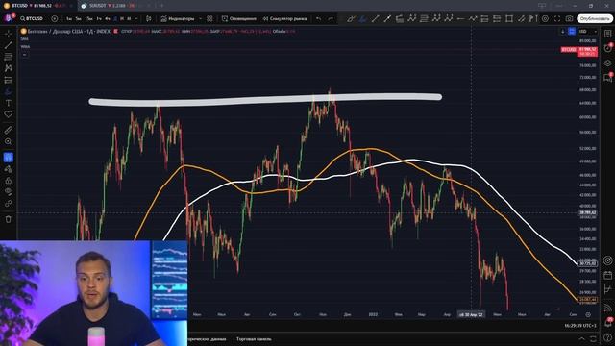Select the trend line tool in left sidebar

(9, 45)
